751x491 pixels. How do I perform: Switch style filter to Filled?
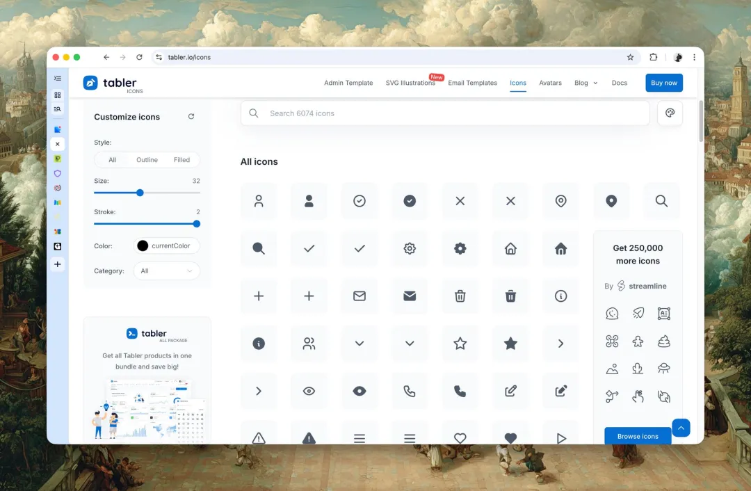(181, 160)
